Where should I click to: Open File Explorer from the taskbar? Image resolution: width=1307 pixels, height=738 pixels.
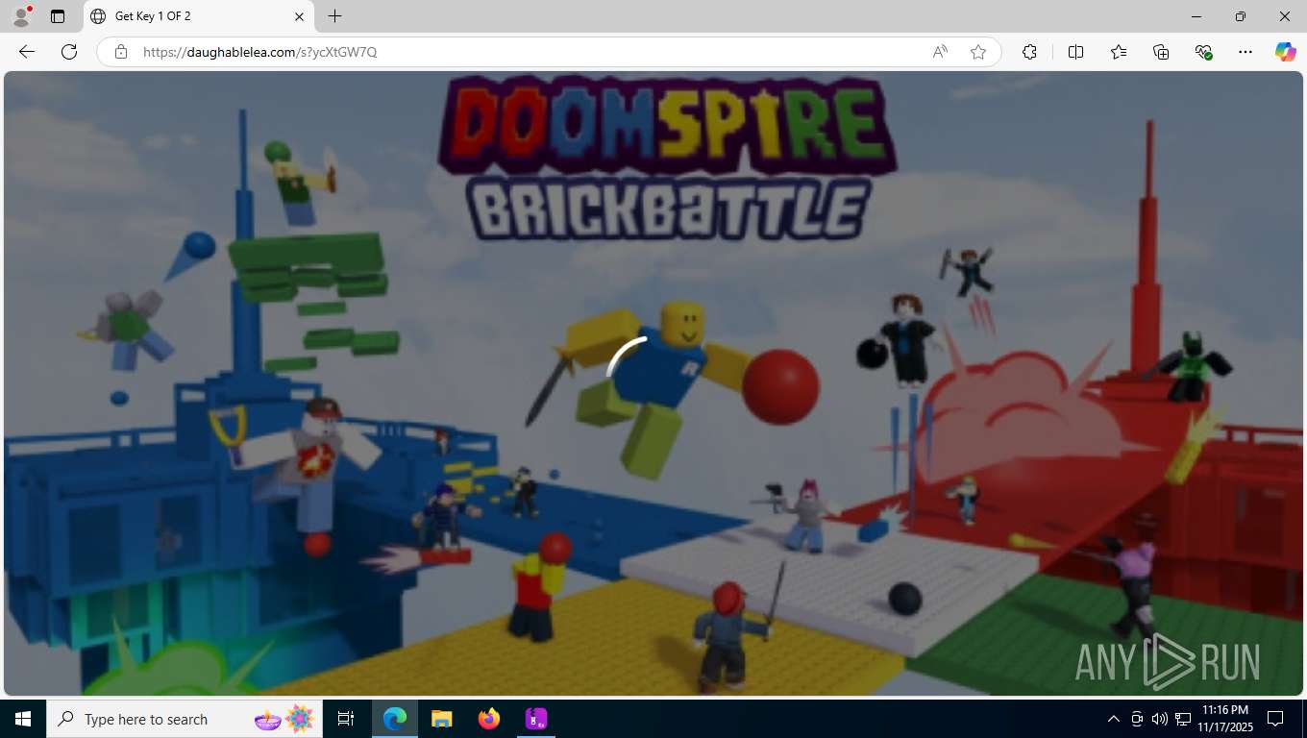(441, 719)
